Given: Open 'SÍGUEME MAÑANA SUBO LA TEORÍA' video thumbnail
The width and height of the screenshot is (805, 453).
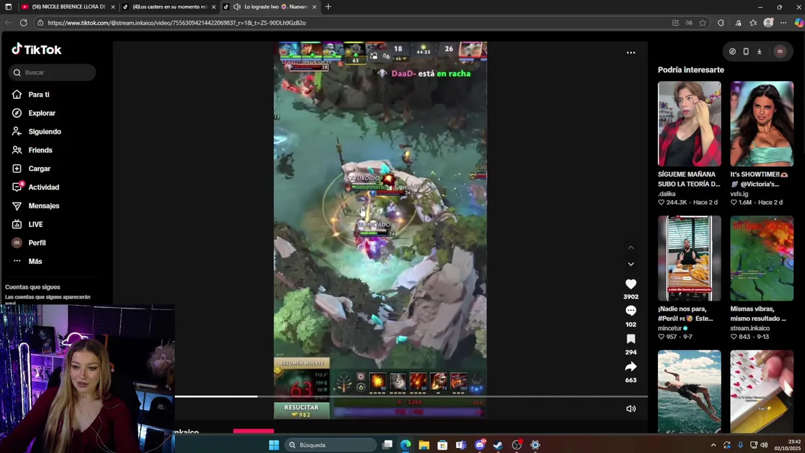Looking at the screenshot, I should pos(689,123).
